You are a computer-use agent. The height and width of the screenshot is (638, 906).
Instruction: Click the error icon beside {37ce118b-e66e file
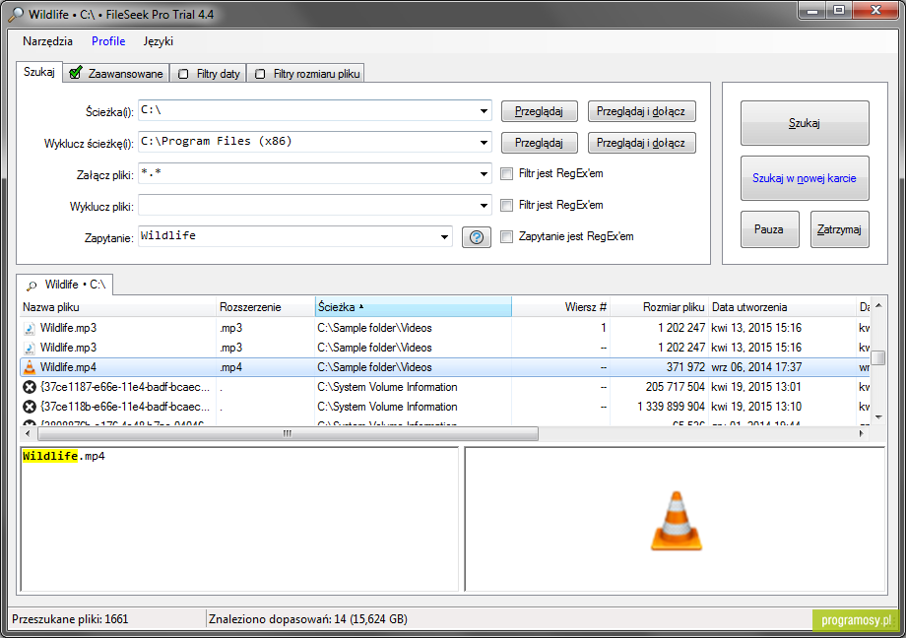[x=30, y=407]
